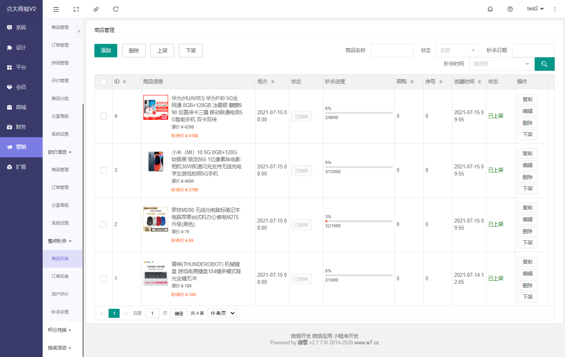Image resolution: width=565 pixels, height=357 pixels.
Task: Click the link icon in top bar
Action: tap(96, 9)
